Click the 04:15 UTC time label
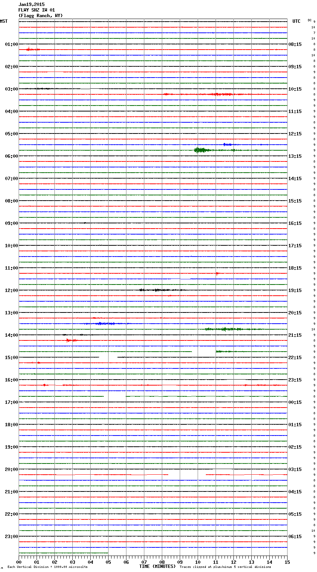The height and width of the screenshot is (572, 317). [295, 492]
